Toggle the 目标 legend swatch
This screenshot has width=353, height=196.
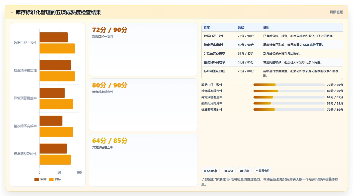pyautogui.click(x=51, y=179)
